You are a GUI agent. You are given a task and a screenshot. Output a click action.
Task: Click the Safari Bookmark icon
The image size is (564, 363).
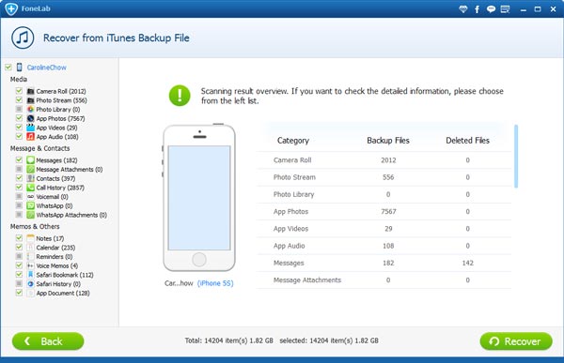point(31,275)
